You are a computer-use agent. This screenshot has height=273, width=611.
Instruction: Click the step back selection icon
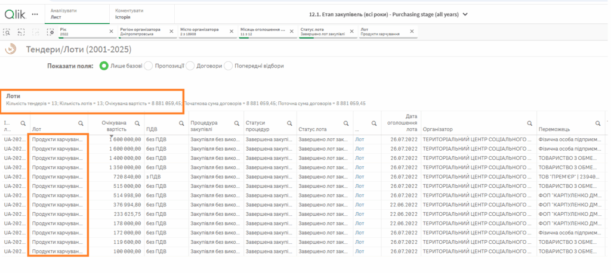pos(21,32)
